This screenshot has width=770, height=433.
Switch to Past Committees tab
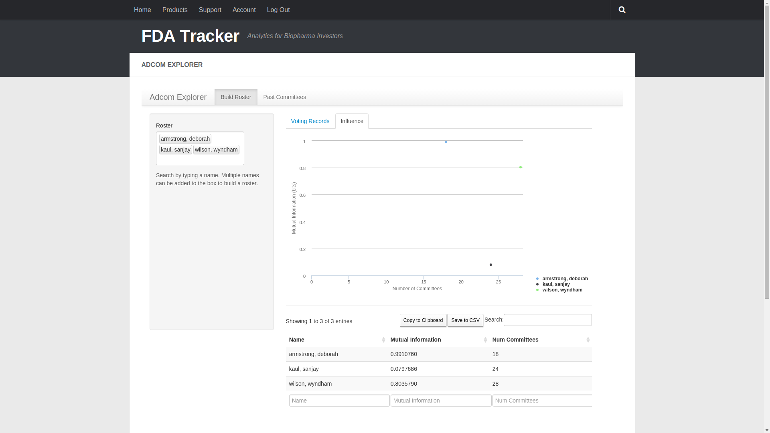click(285, 97)
